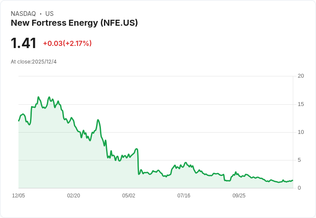
Task: Click the leftmost start of the price line
Action: (18, 121)
